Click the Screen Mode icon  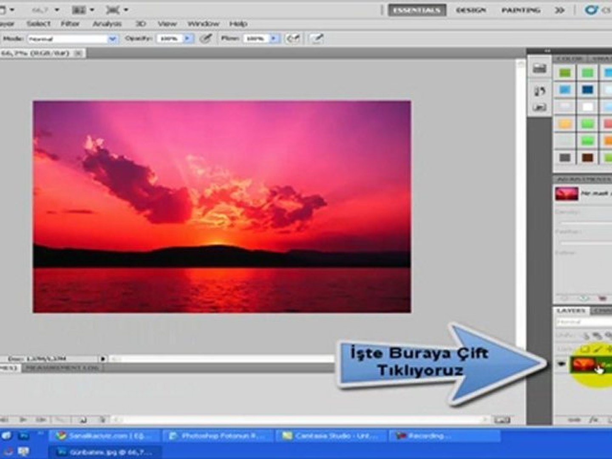coord(112,9)
